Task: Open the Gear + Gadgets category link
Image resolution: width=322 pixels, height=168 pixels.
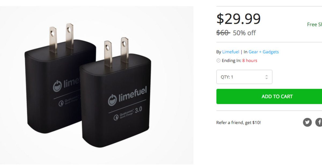Action: tap(264, 52)
